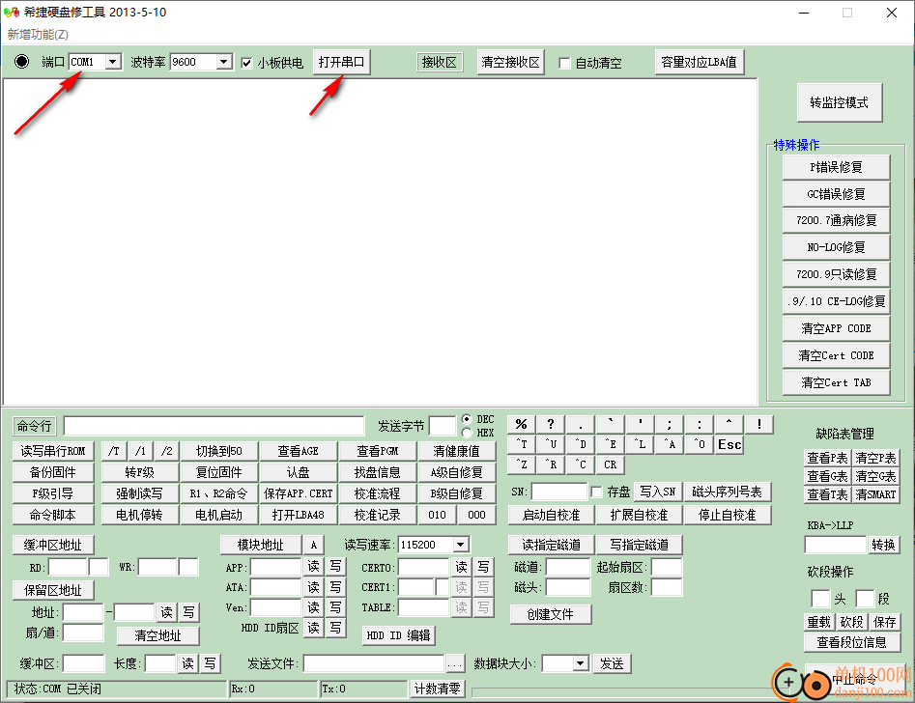The width and height of the screenshot is (915, 703).
Task: Click the /2 level button
Action: [x=166, y=451]
